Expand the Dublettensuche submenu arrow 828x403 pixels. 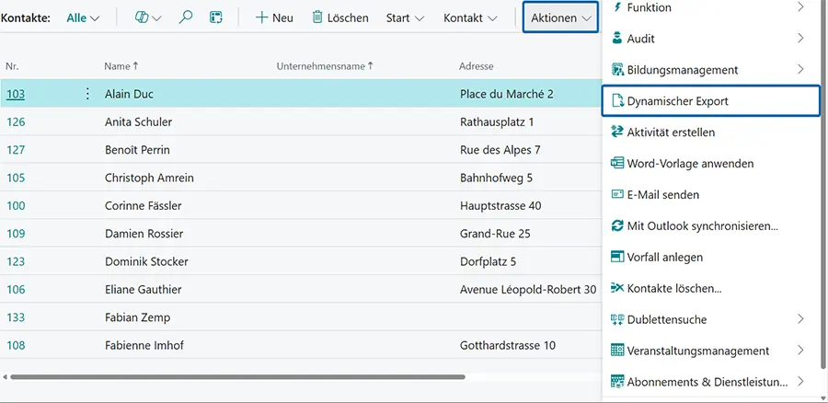(800, 319)
